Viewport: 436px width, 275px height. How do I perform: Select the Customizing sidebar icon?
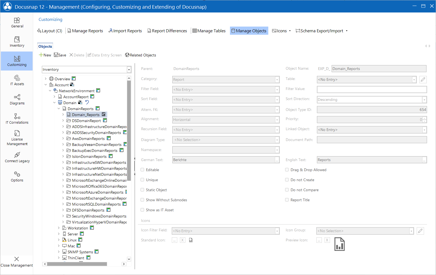(17, 61)
